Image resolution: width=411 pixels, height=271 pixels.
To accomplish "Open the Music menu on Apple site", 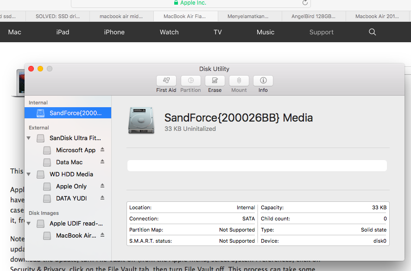I will pyautogui.click(x=266, y=32).
